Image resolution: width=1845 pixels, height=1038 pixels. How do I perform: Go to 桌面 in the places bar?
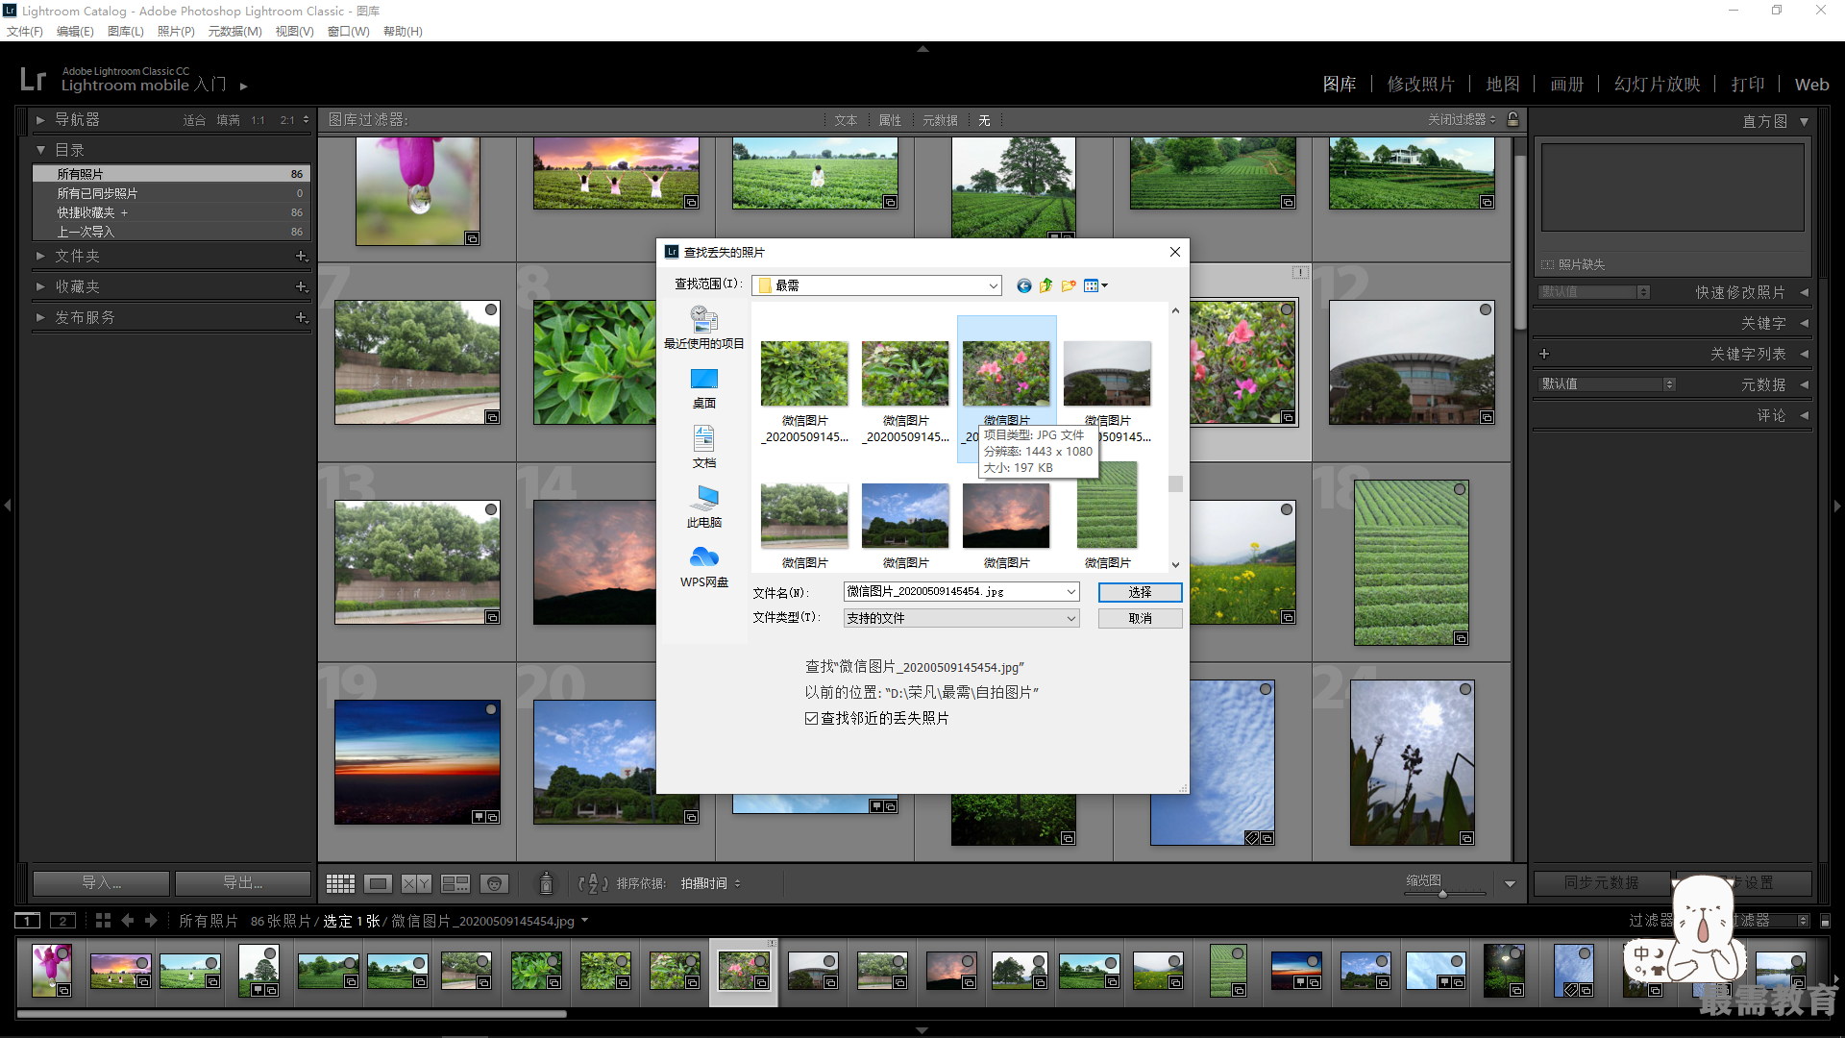704,388
